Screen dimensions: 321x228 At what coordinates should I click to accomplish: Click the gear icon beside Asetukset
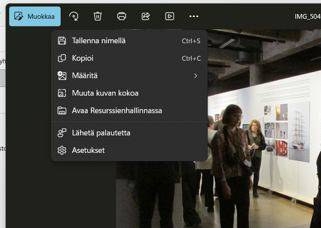(62, 150)
